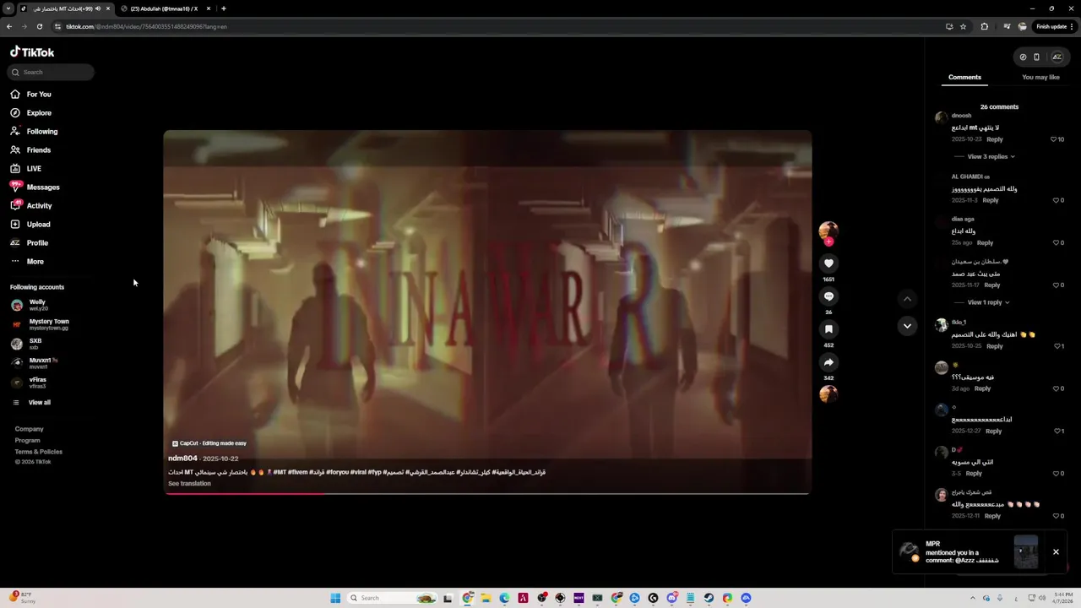Open the Windows Start menu
The image size is (1081, 608).
tap(335, 598)
